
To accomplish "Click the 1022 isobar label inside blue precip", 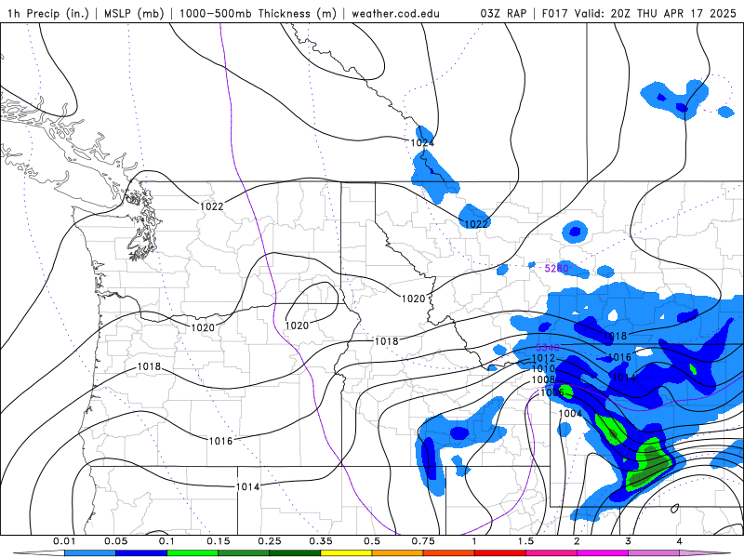I will (x=476, y=224).
